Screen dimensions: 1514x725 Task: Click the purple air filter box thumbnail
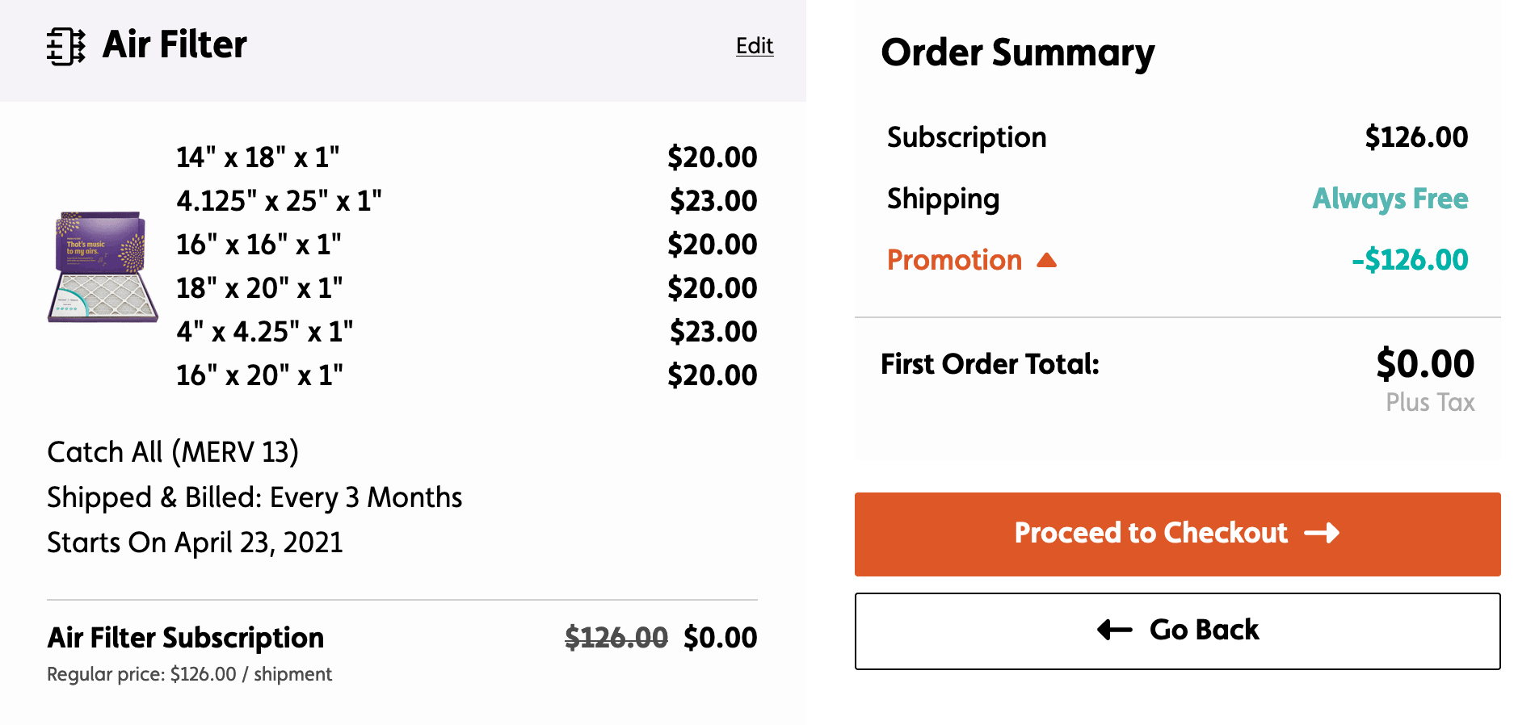click(x=103, y=267)
